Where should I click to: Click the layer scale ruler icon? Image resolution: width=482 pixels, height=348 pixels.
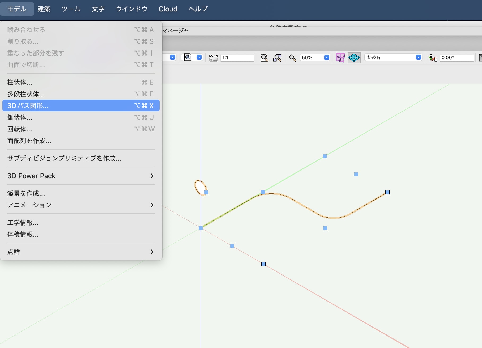pyautogui.click(x=214, y=58)
